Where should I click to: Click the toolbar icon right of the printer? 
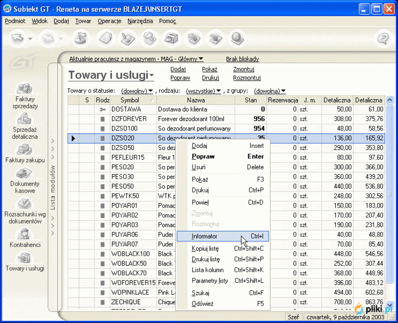point(194,39)
